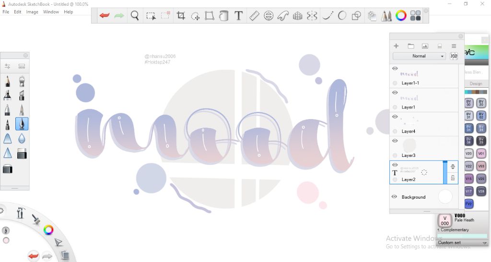Hide the Layer2 text layer
The width and height of the screenshot is (491, 262).
(395, 165)
